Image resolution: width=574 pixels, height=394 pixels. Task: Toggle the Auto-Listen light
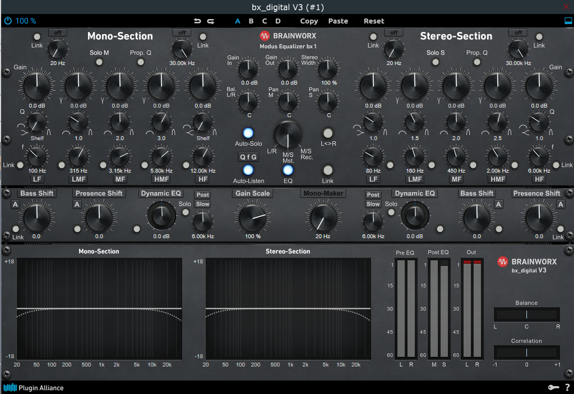point(248,170)
